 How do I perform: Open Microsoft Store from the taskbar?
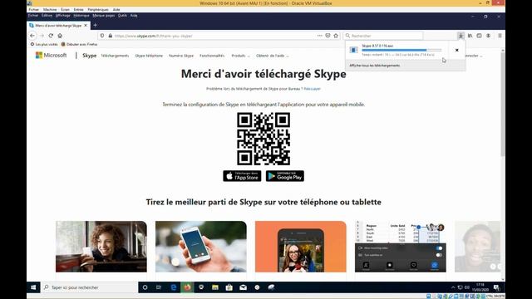point(229,287)
